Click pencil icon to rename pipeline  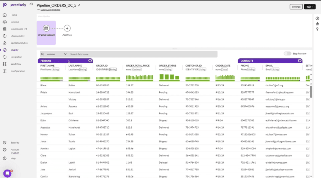point(79,6)
